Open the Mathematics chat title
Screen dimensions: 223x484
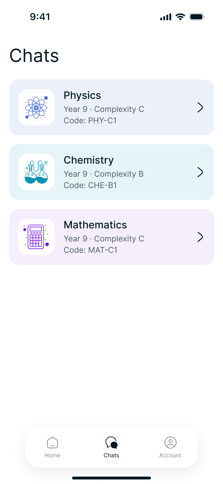pos(95,225)
